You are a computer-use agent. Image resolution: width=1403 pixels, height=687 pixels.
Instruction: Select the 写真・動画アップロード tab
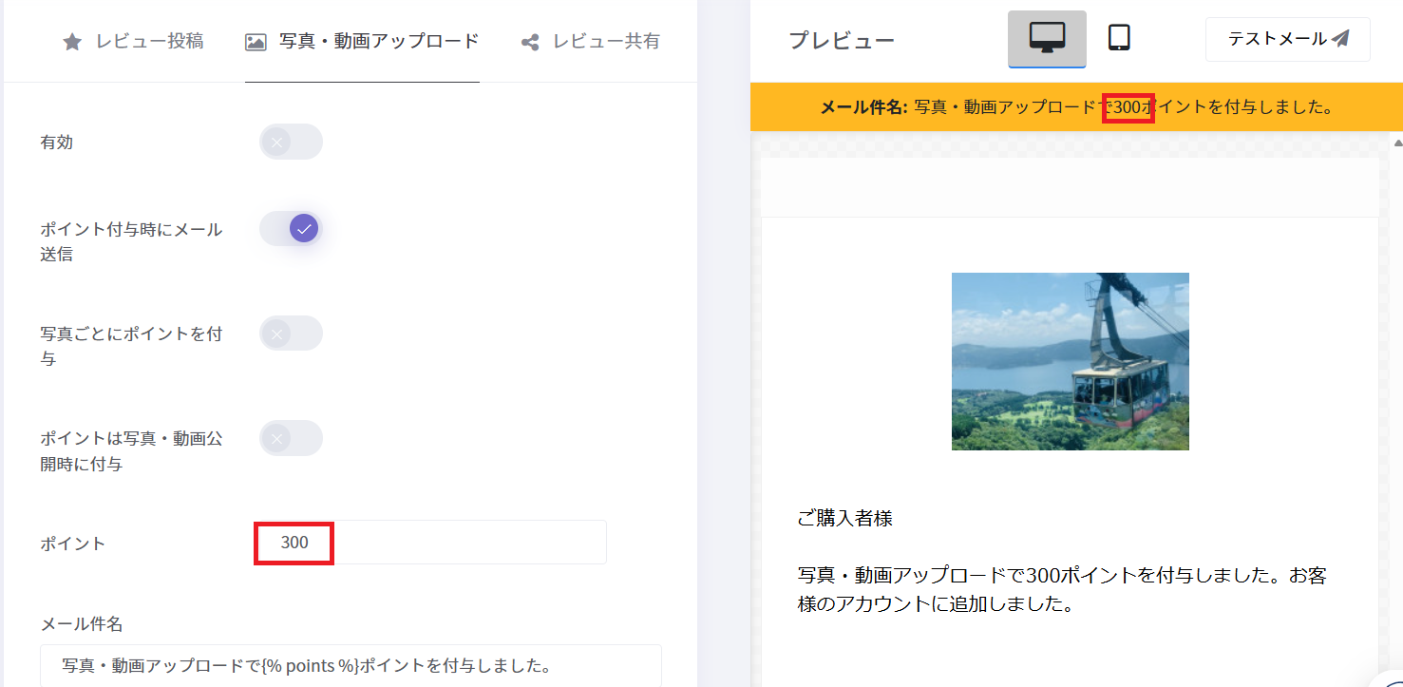(x=362, y=42)
